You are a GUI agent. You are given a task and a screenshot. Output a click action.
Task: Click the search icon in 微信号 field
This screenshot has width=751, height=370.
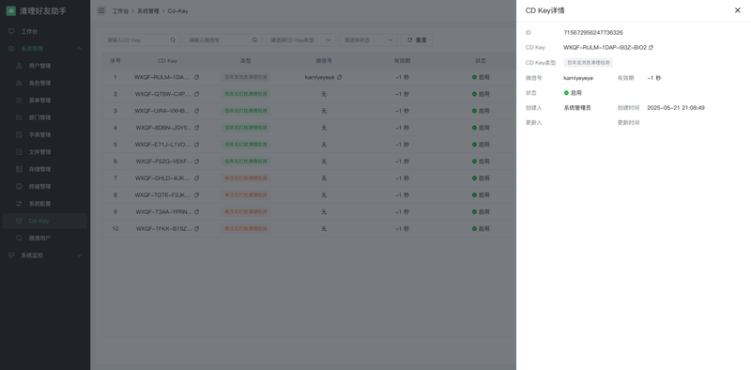point(254,39)
